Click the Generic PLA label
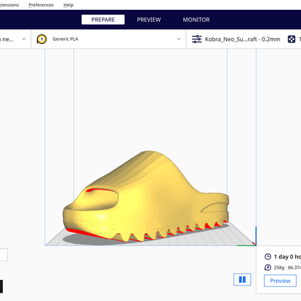Image resolution: width=301 pixels, height=301 pixels. (x=65, y=39)
